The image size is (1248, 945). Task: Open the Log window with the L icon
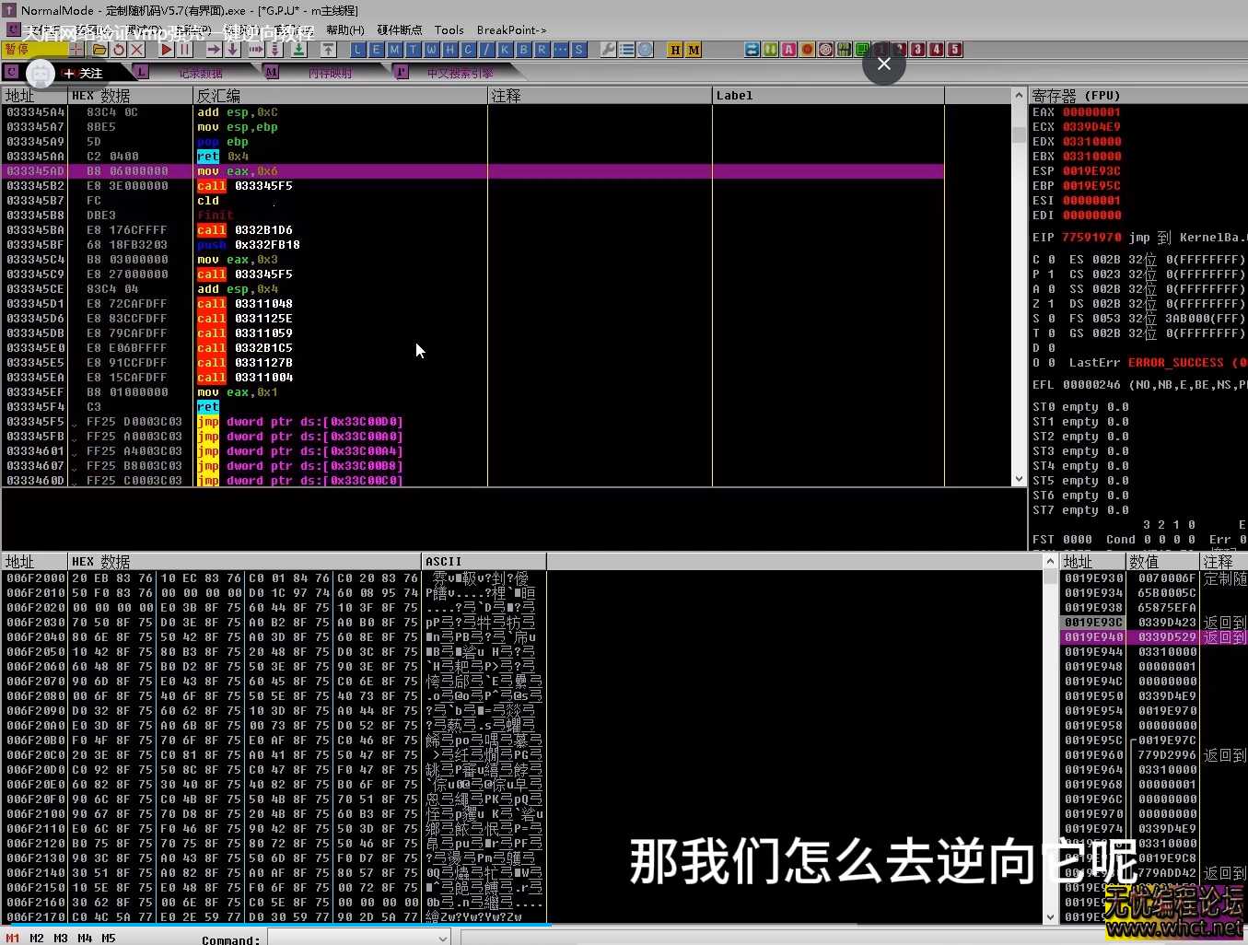(357, 50)
